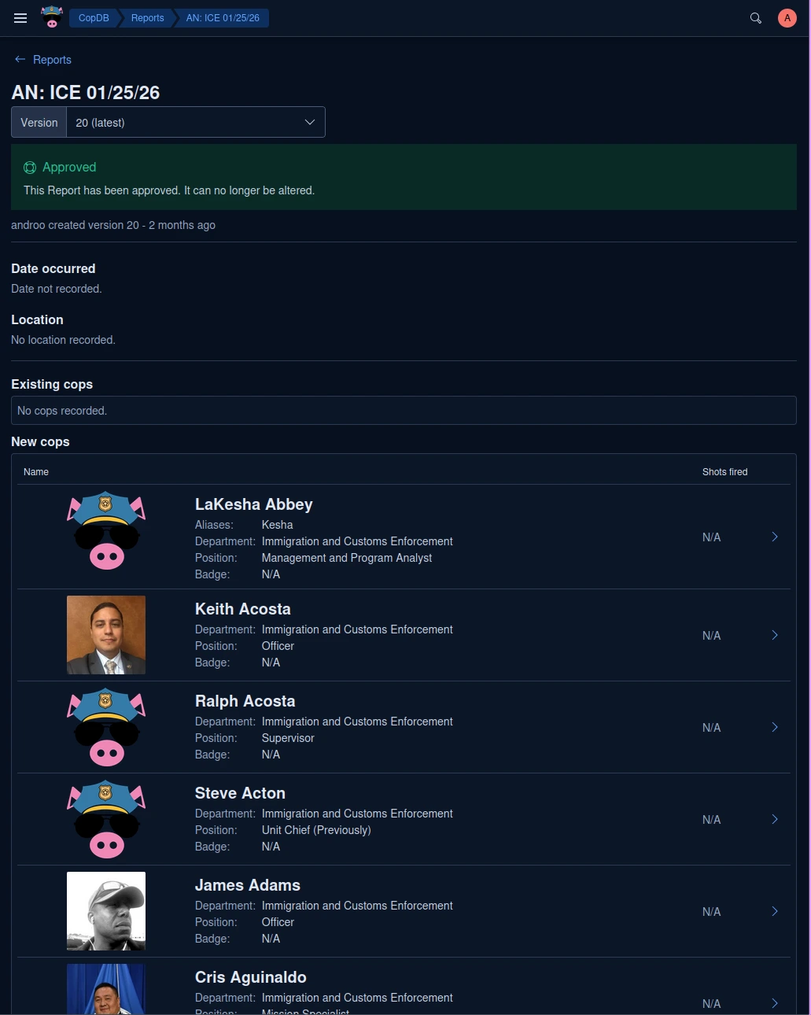
Task: Click James Adams's profile photo
Action: coord(105,910)
